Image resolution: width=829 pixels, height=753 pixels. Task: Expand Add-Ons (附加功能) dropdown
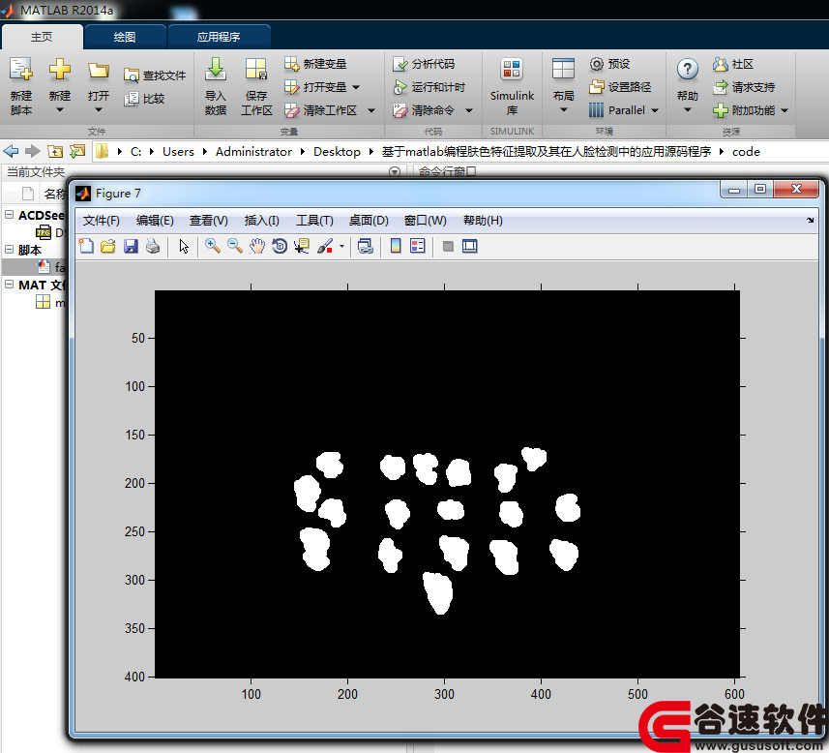point(785,110)
